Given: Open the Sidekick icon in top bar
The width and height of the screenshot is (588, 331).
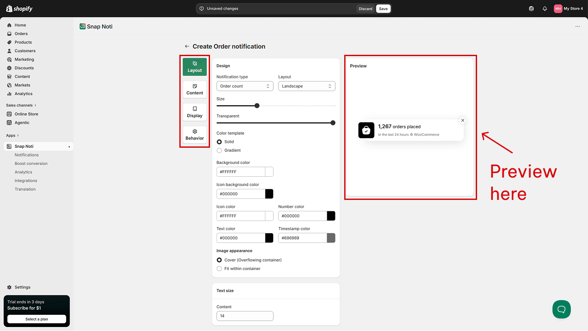Looking at the screenshot, I should pyautogui.click(x=531, y=8).
